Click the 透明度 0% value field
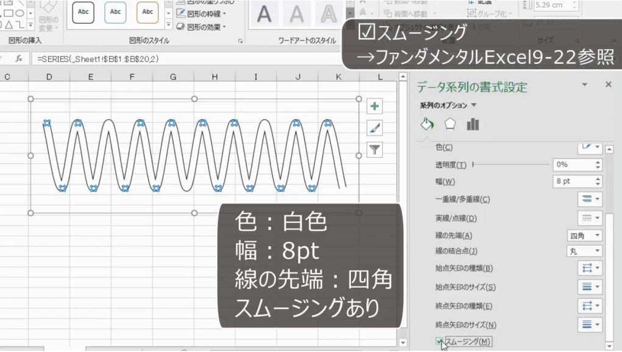 pos(572,164)
